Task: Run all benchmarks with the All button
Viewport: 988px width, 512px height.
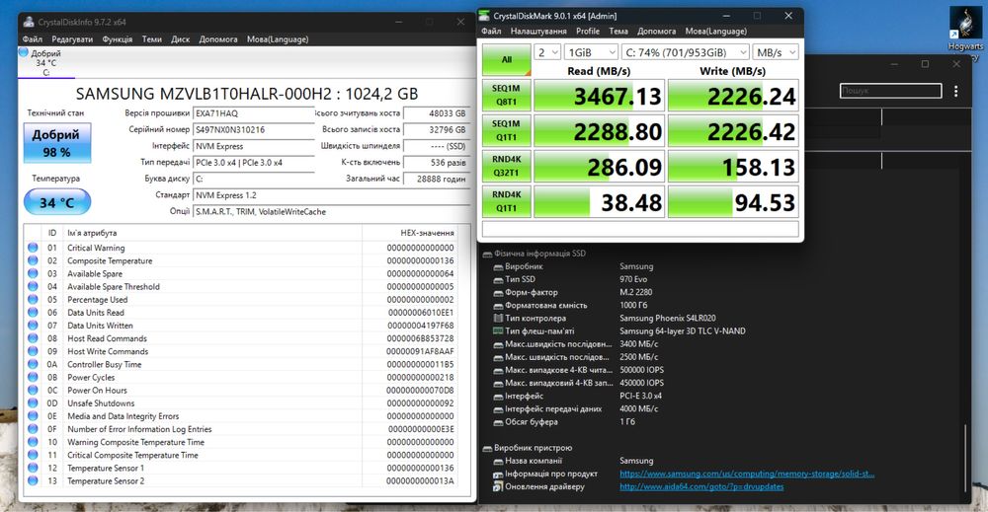Action: click(x=507, y=60)
